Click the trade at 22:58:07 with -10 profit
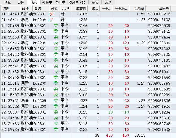Screen dimensions: 176x138 tap(82, 112)
